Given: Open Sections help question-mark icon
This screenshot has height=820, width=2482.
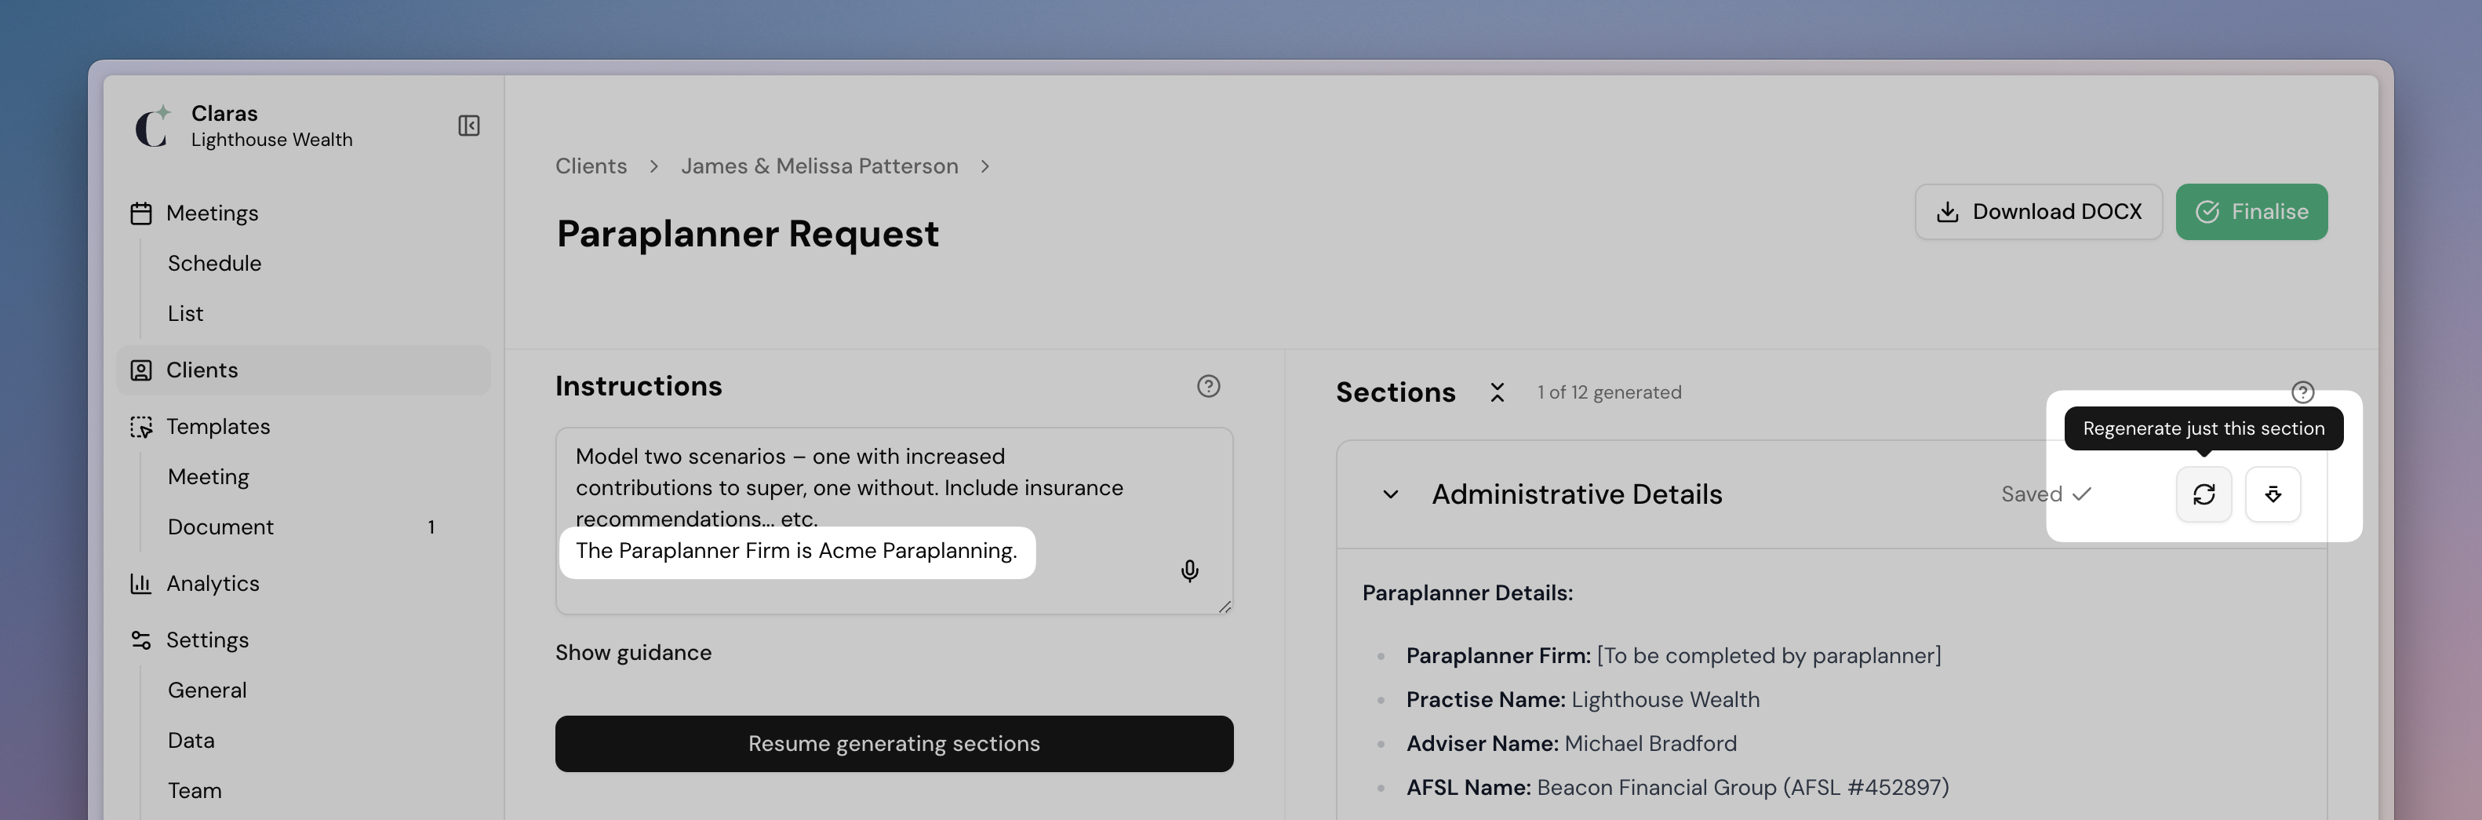Looking at the screenshot, I should (2302, 392).
